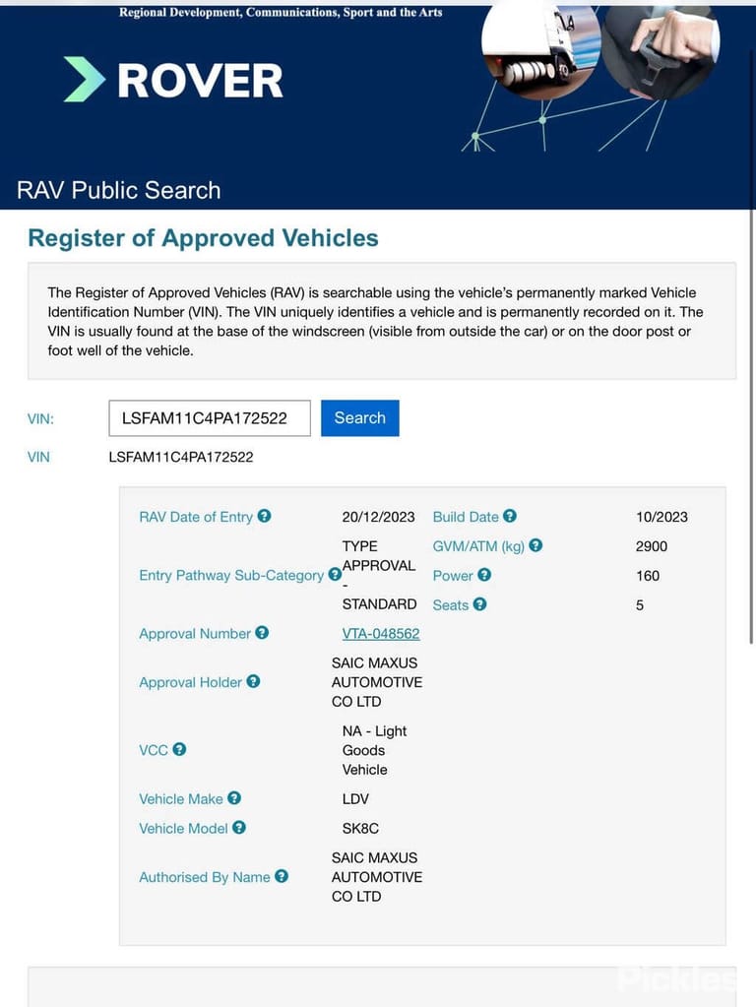Click the TYPE APPROVAL - STANDARD value
This screenshot has width=756, height=1007.
pyautogui.click(x=379, y=576)
